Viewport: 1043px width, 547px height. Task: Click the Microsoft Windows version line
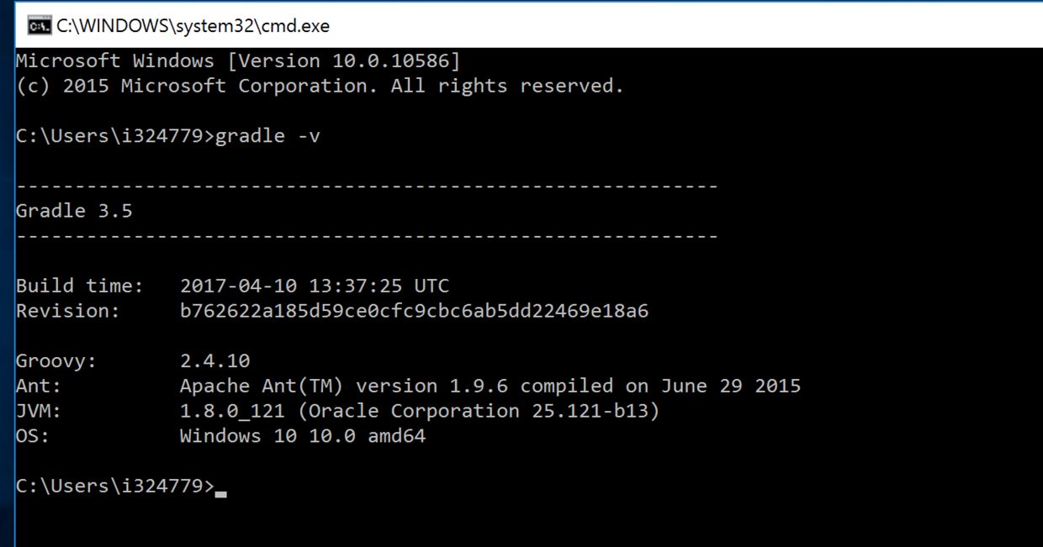[238, 61]
